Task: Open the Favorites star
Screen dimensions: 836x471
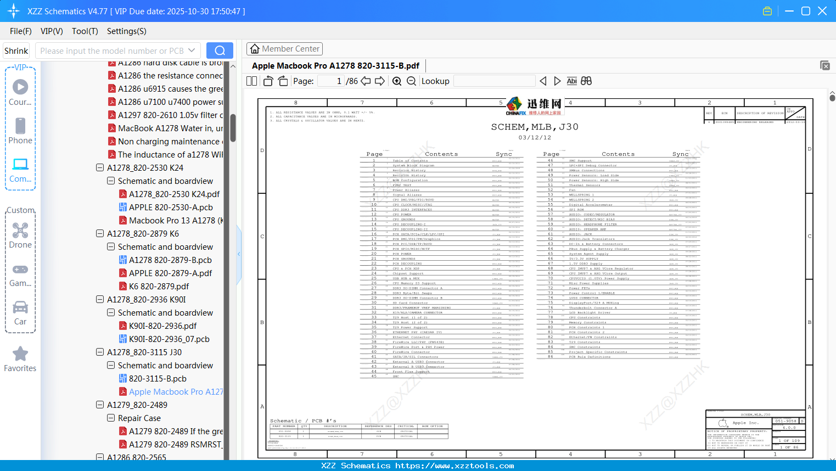Action: click(20, 359)
